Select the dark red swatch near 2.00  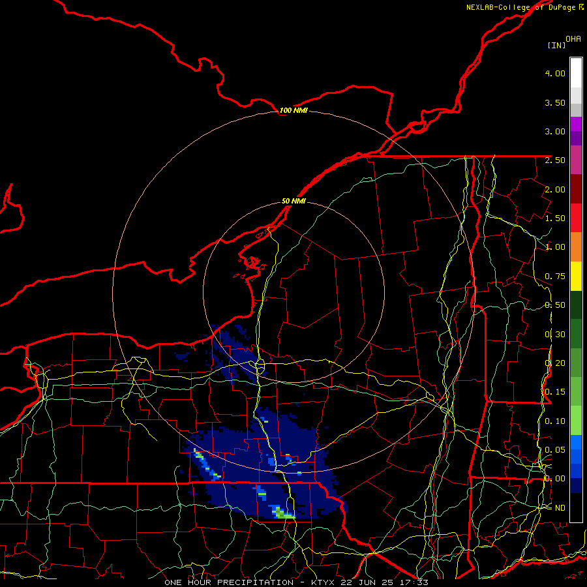(x=576, y=189)
